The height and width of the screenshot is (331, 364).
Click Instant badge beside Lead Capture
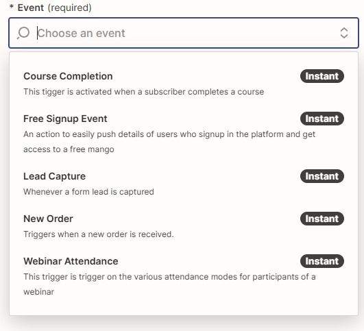pyautogui.click(x=321, y=176)
